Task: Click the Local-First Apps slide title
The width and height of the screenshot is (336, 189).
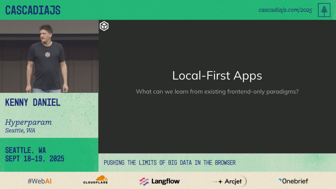Action: [217, 76]
